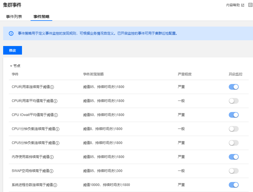This screenshot has height=192, width=253.
Task: Open the 内容帮助 link
Action: 235,5
